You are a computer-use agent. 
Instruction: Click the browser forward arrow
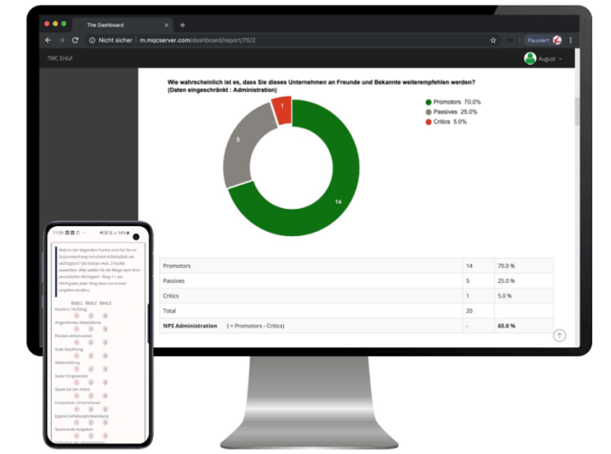(x=61, y=40)
